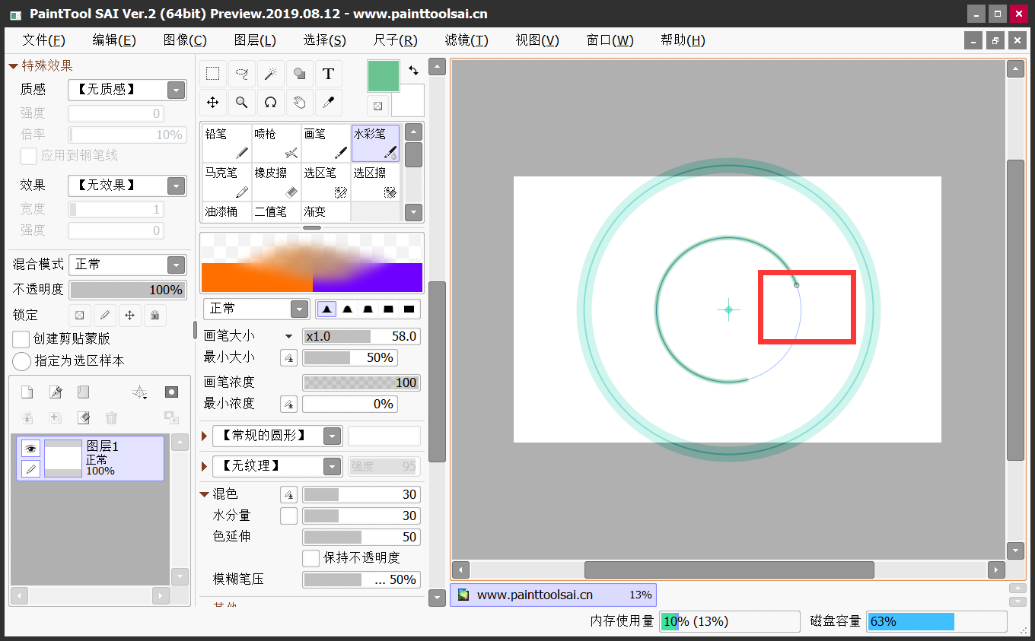Choose the 喷枪 airbrush tool

click(x=275, y=143)
